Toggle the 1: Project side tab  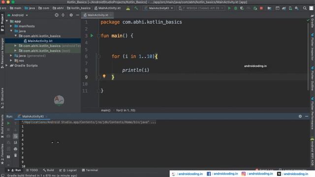point(2,22)
